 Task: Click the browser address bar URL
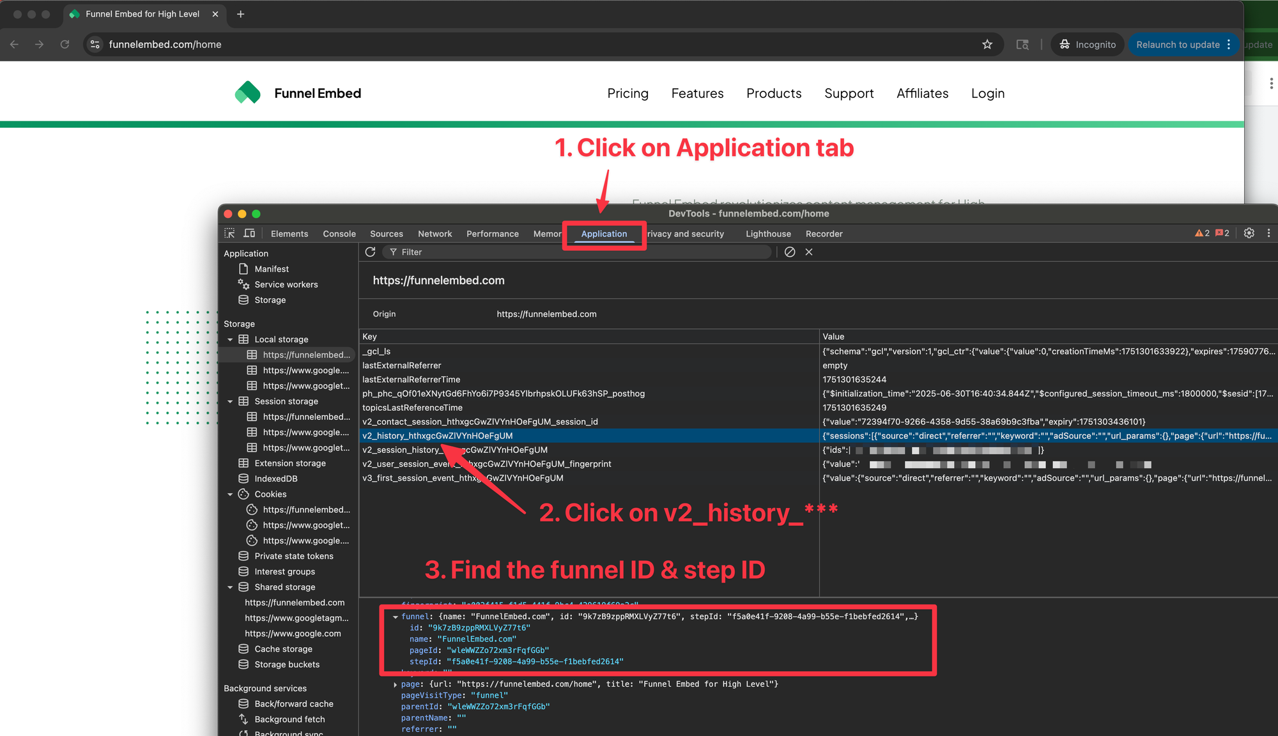(x=165, y=44)
